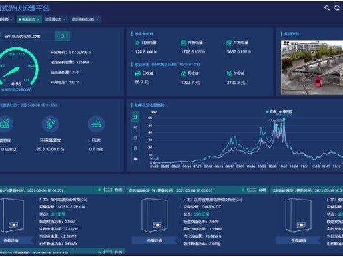The width and height of the screenshot is (343, 257).
Task: Click 查看详情 button under second inverter
Action: click(154, 240)
